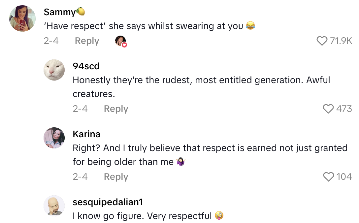Reply to 94scd's comment

(116, 109)
